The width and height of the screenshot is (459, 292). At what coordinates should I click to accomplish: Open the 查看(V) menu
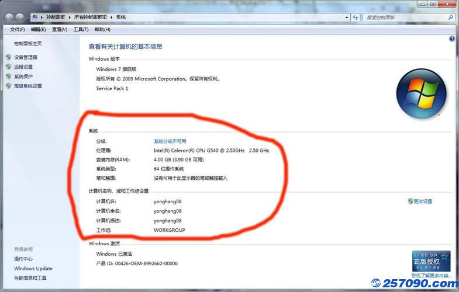coord(60,29)
